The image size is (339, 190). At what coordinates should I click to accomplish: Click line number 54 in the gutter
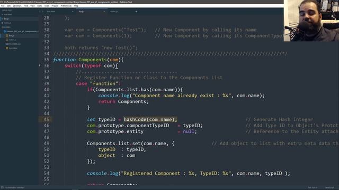coord(47,174)
